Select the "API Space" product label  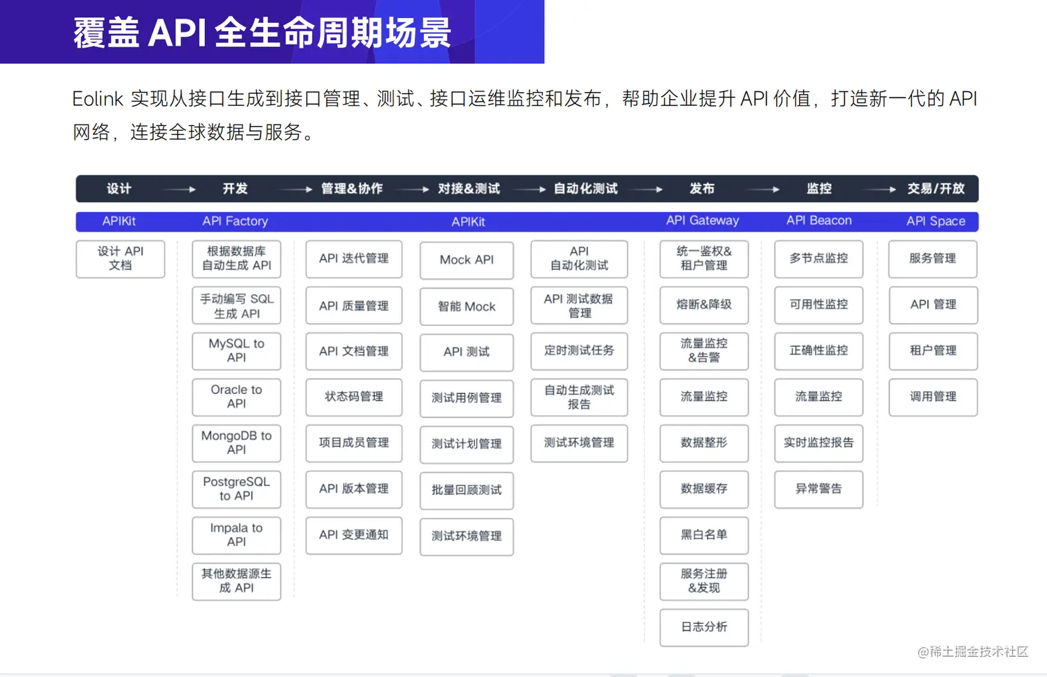(936, 221)
